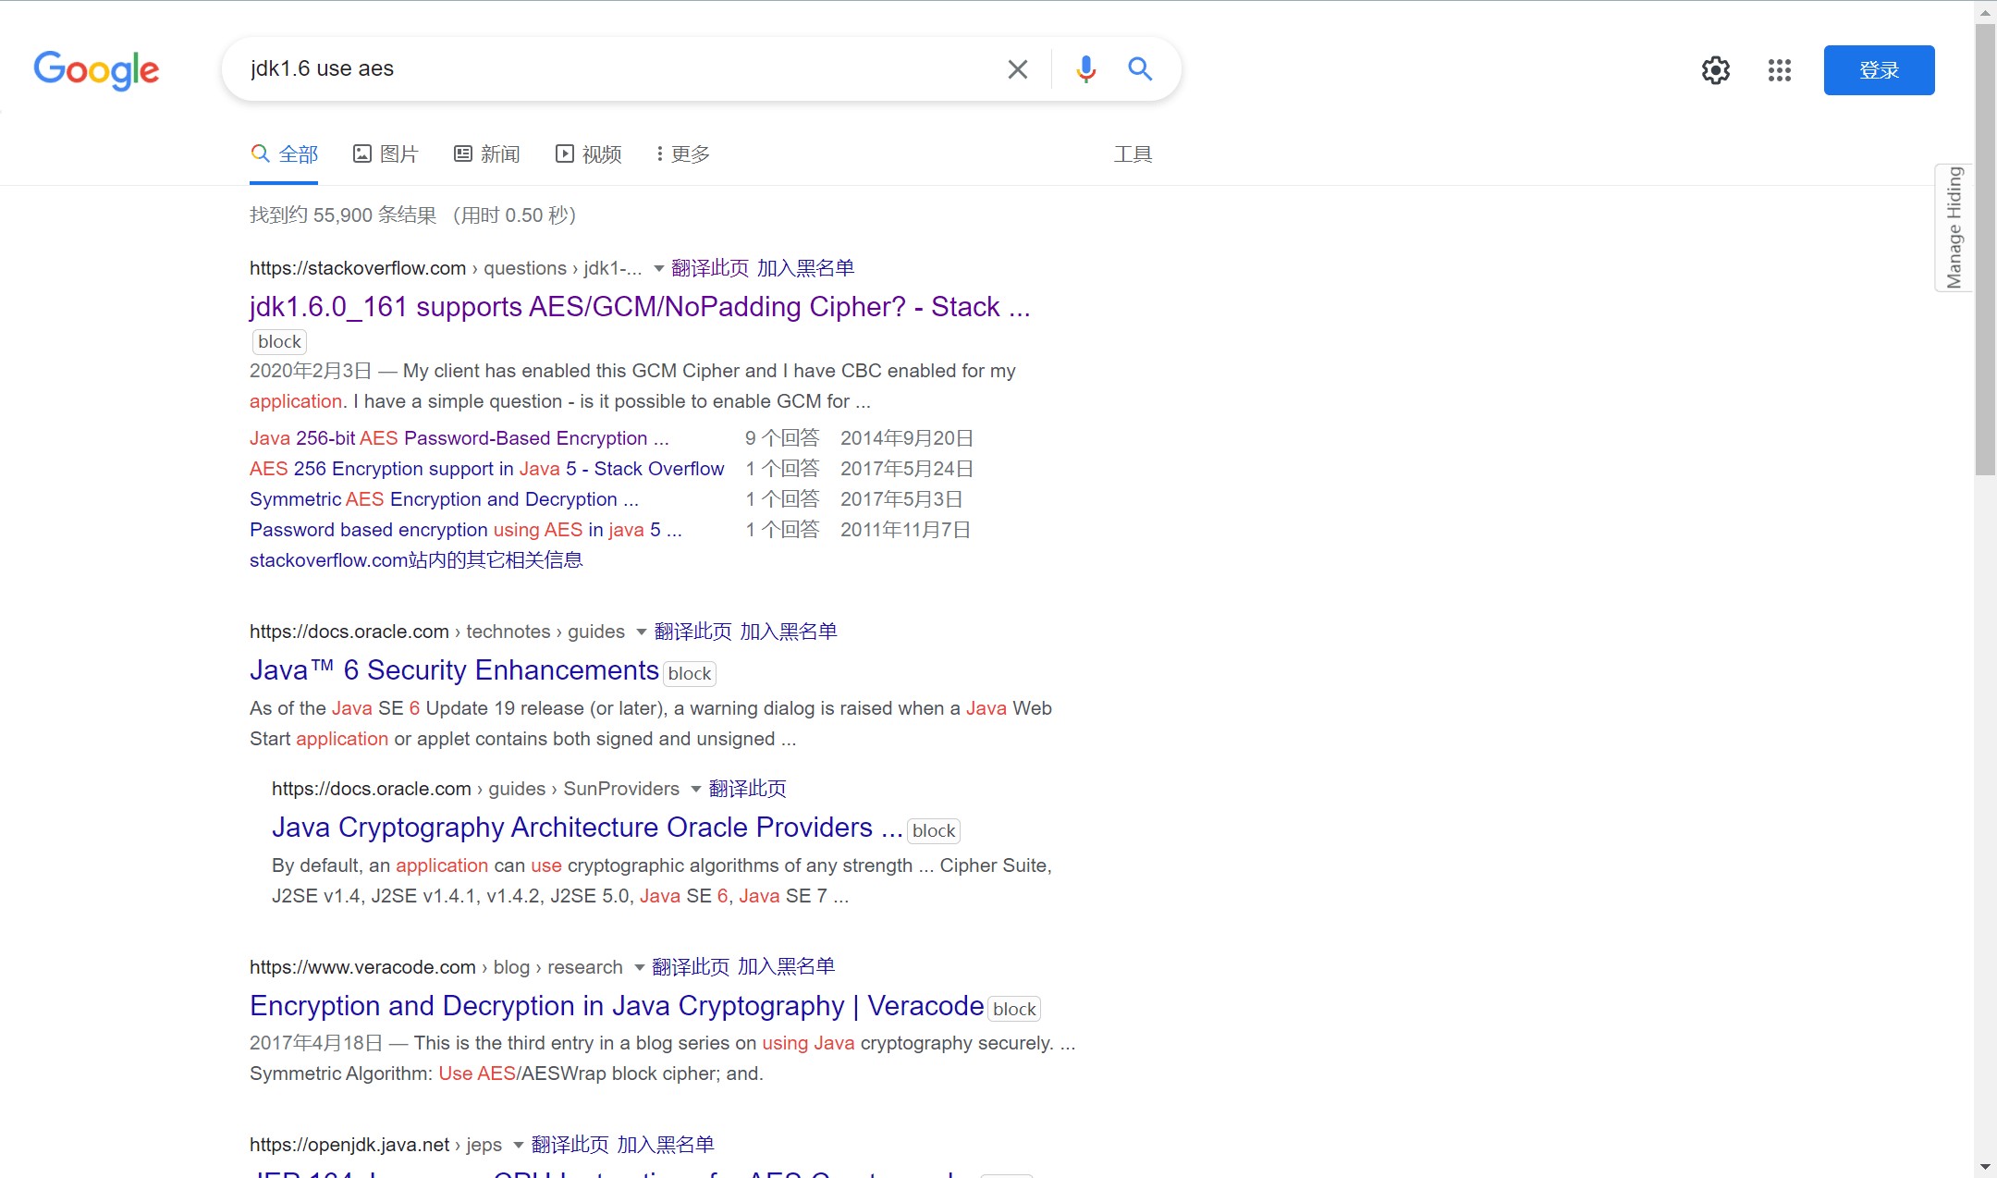Image resolution: width=1997 pixels, height=1178 pixels.
Task: Click the Google logo
Action: pos(96,70)
